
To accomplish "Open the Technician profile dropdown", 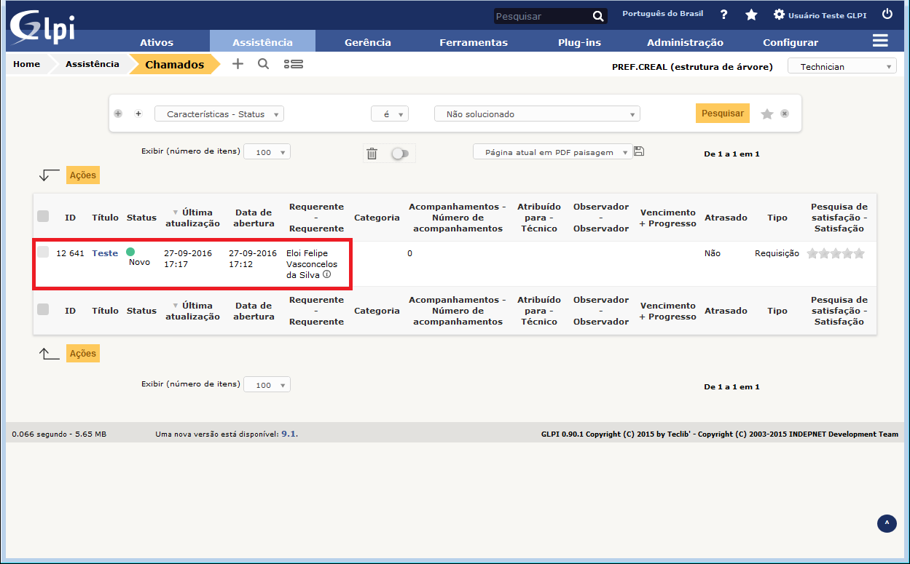I will coord(842,67).
